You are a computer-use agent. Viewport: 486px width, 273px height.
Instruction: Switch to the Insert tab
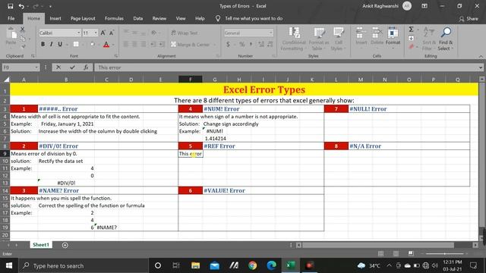click(55, 18)
